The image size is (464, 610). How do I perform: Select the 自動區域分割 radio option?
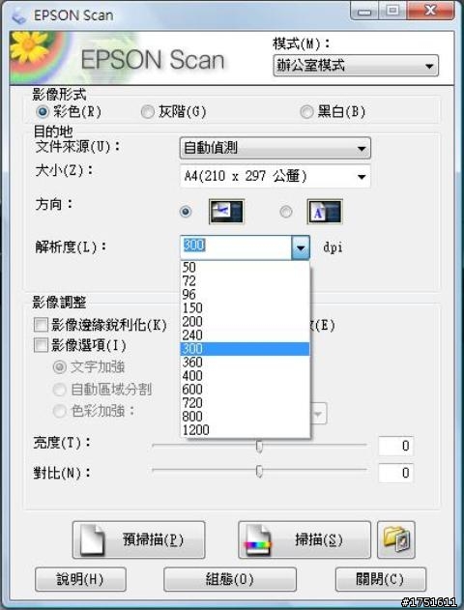click(x=59, y=389)
